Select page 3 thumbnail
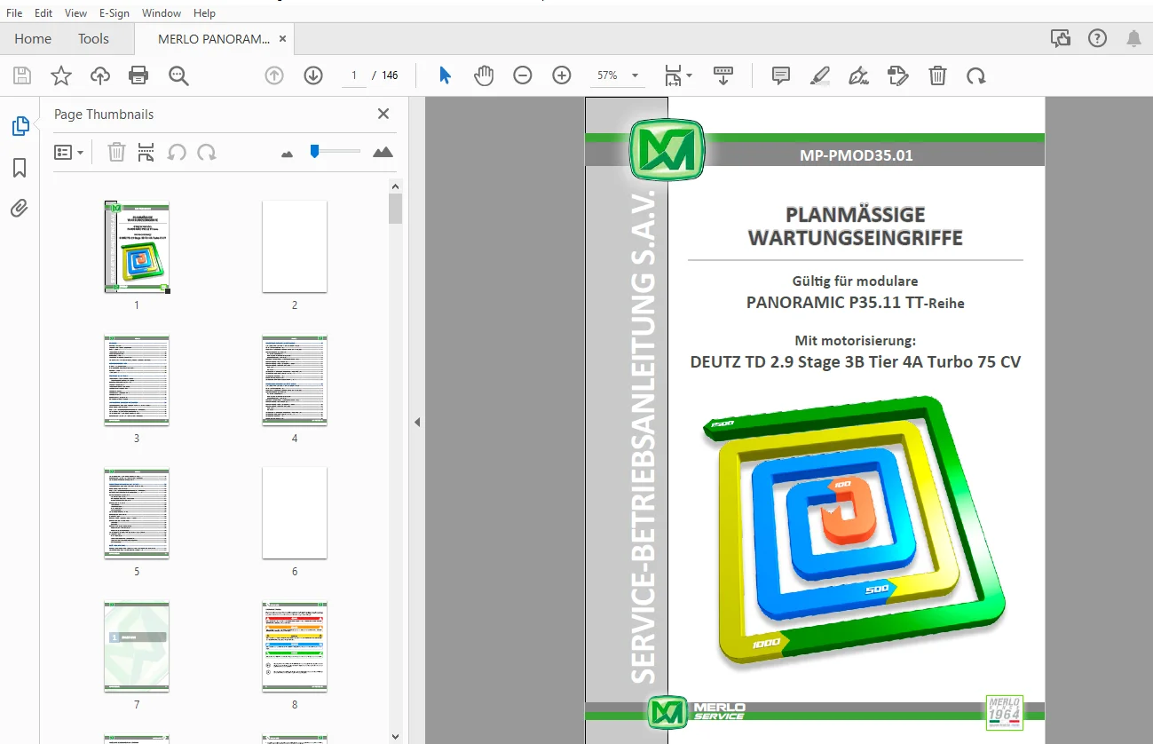1153x744 pixels. [x=137, y=379]
